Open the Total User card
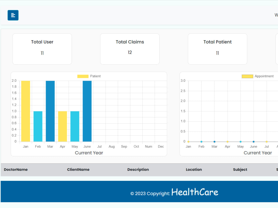Screen dimensions: 278x208 (x=42, y=49)
